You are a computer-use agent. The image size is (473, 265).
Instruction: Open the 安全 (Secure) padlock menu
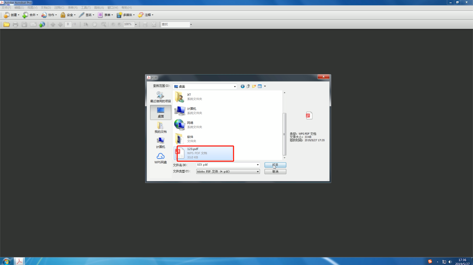point(68,15)
